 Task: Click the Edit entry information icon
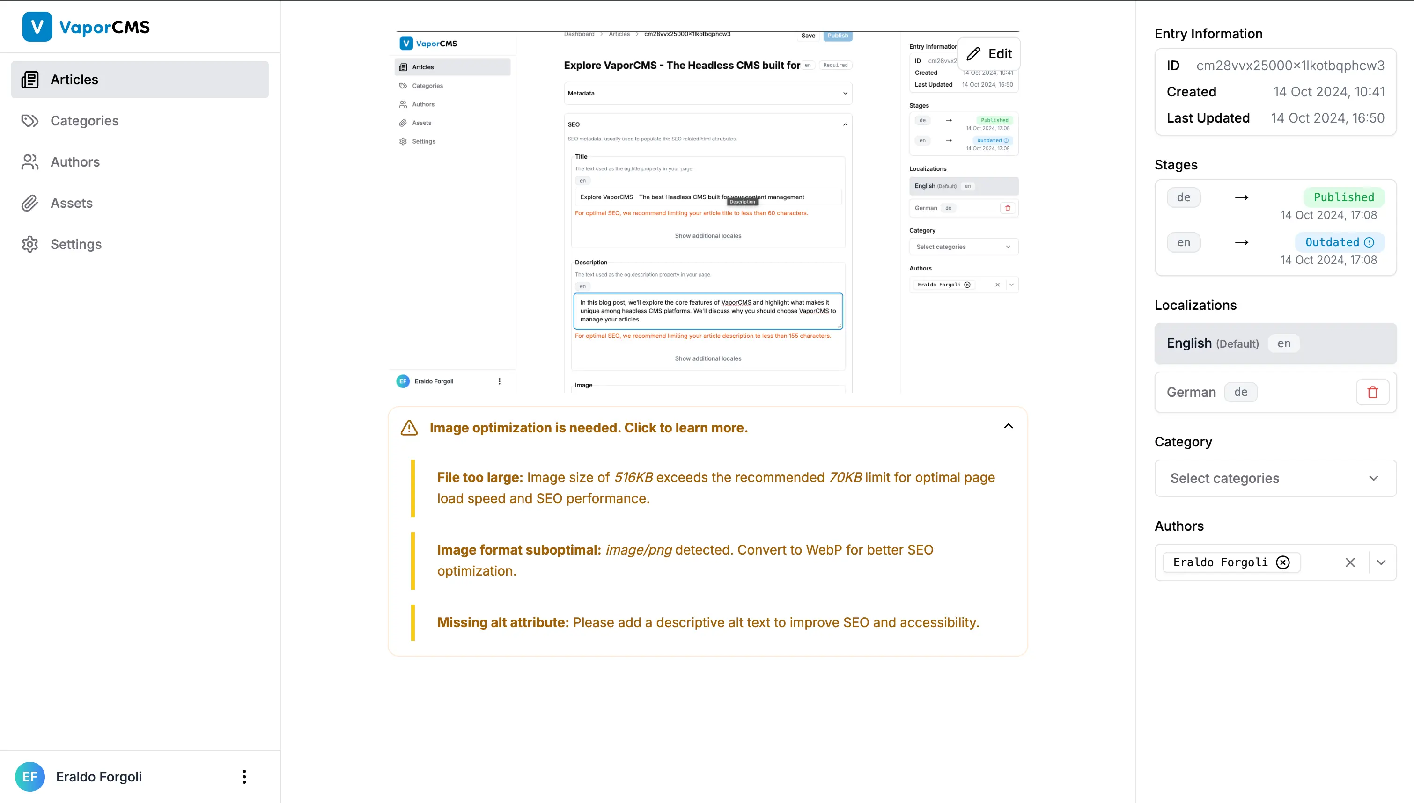[x=990, y=53]
